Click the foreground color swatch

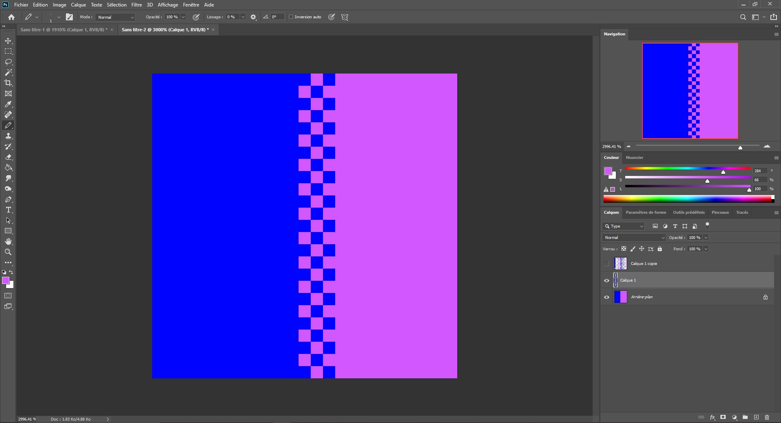click(x=6, y=280)
